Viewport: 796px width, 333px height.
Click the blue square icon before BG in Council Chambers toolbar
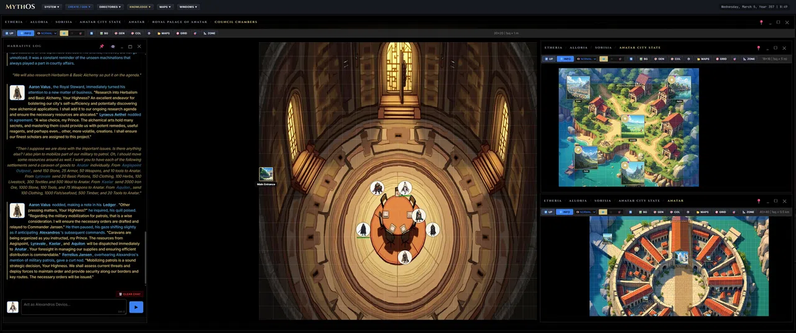[91, 33]
